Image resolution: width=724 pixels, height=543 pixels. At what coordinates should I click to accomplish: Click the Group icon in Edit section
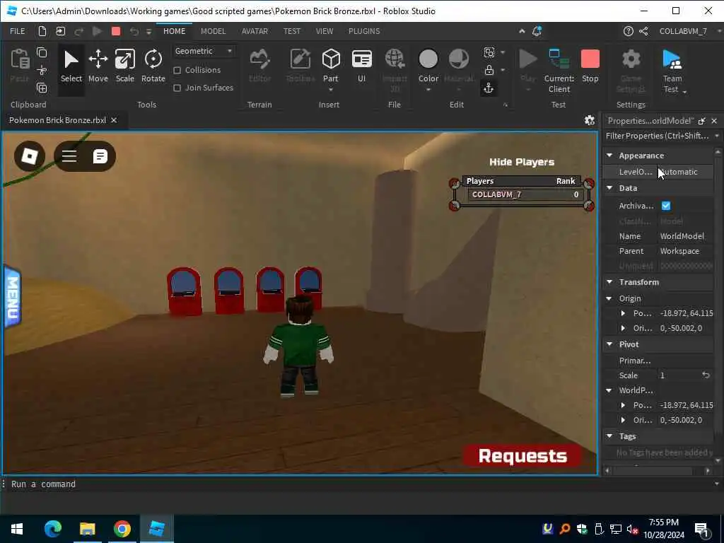tap(489, 52)
